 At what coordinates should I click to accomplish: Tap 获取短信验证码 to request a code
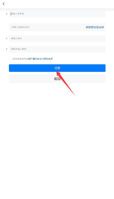click(x=95, y=27)
